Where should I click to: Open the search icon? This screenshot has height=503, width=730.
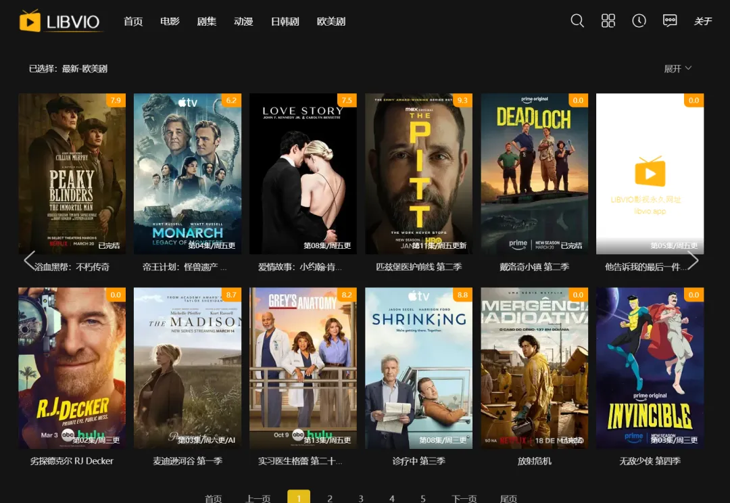click(577, 20)
